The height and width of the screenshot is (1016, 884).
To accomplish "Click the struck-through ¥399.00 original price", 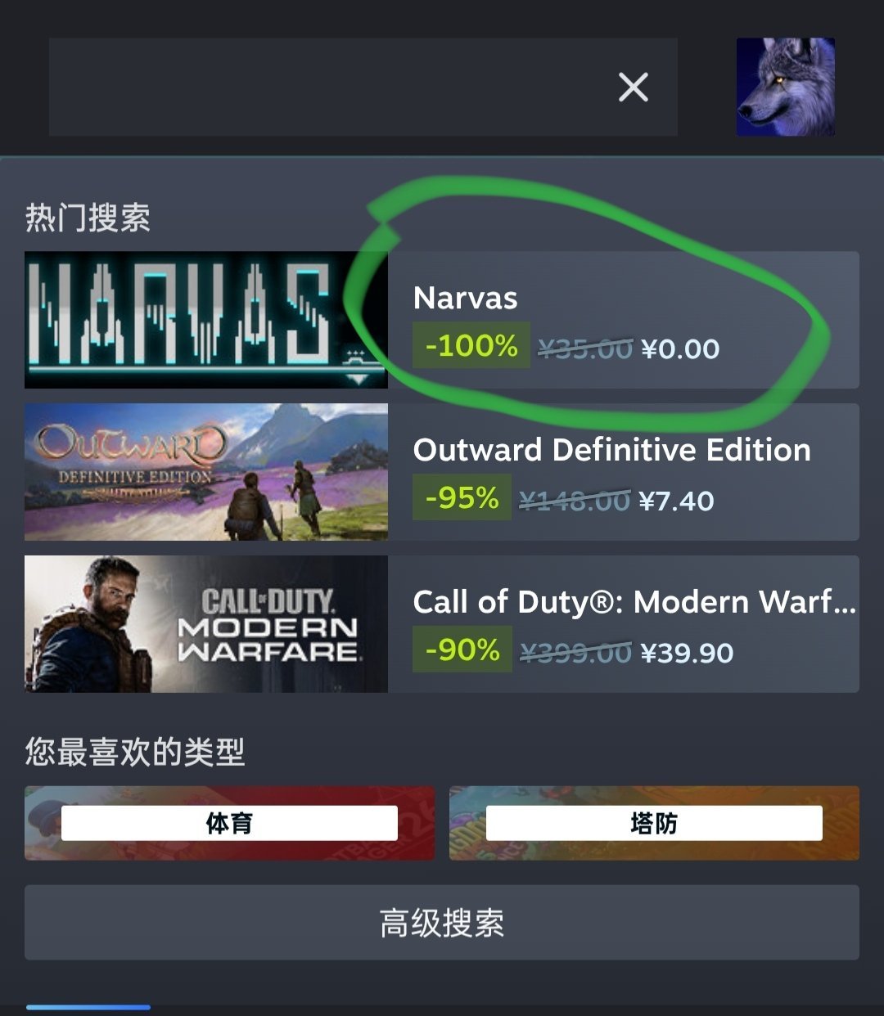I will coord(576,654).
